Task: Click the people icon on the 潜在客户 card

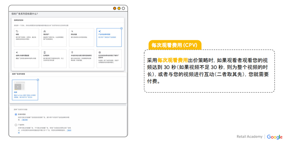Action: coord(45,31)
